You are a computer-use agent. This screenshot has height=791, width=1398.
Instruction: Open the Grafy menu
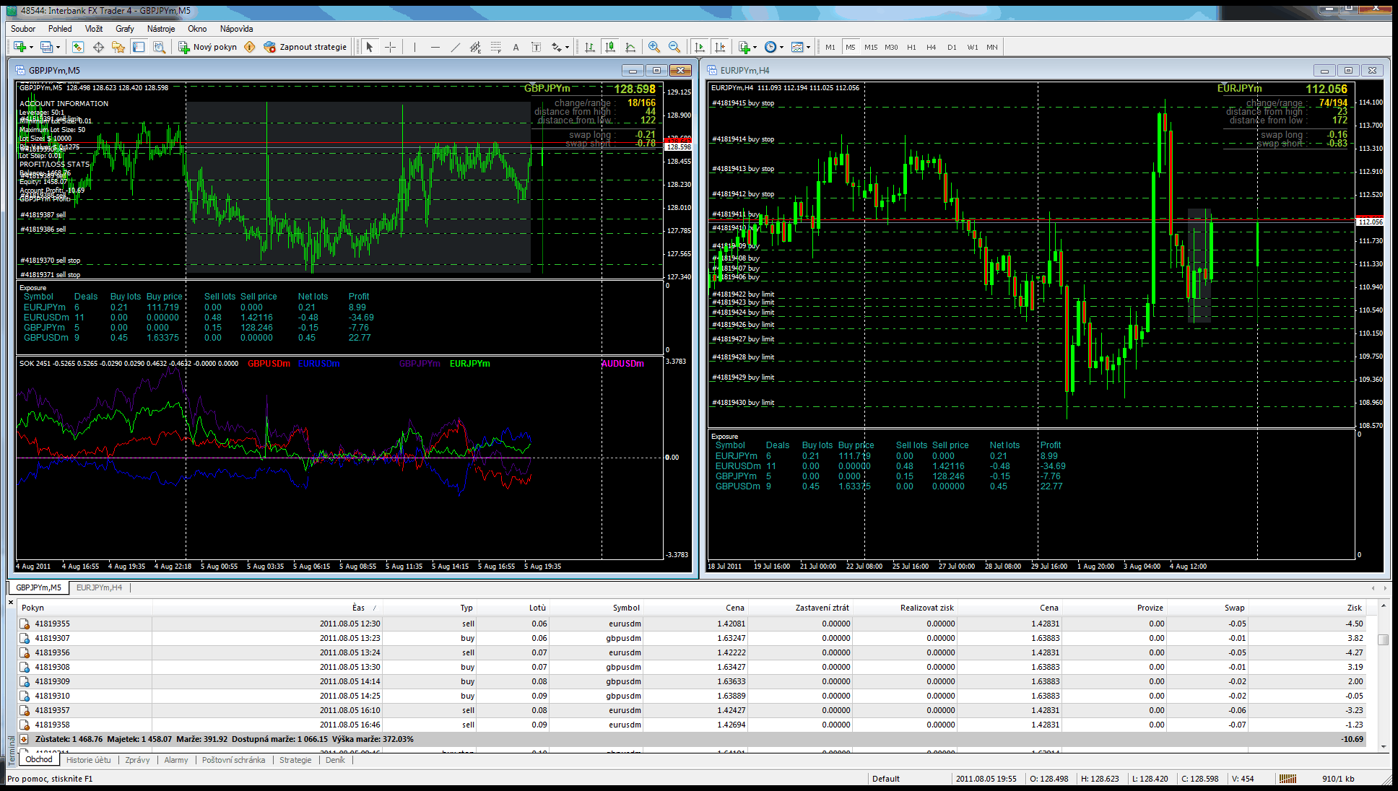[125, 29]
